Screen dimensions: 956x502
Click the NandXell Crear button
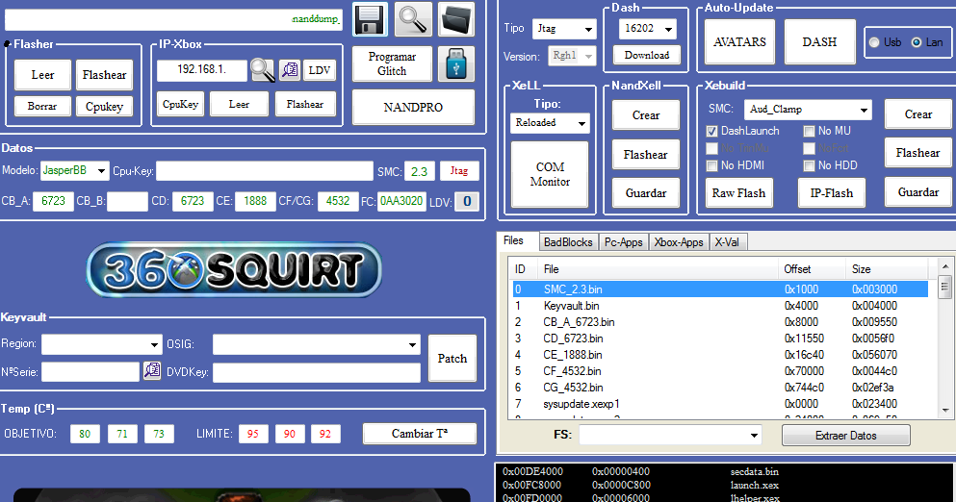click(646, 115)
